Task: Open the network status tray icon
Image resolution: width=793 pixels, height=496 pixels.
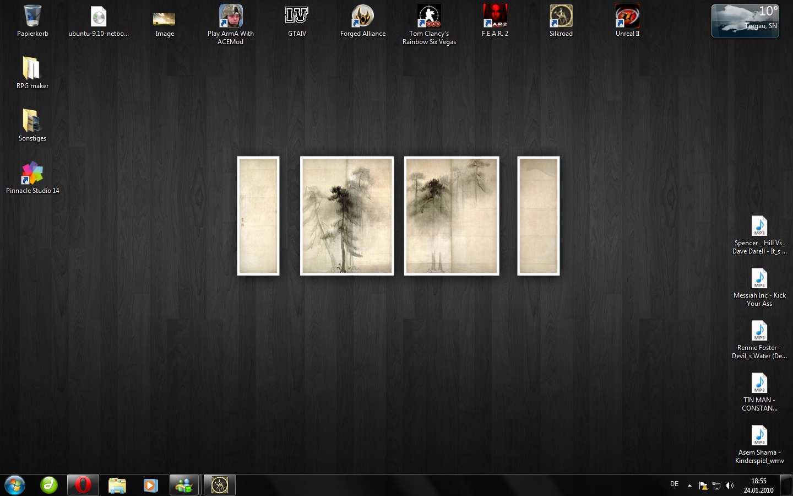Action: click(716, 486)
